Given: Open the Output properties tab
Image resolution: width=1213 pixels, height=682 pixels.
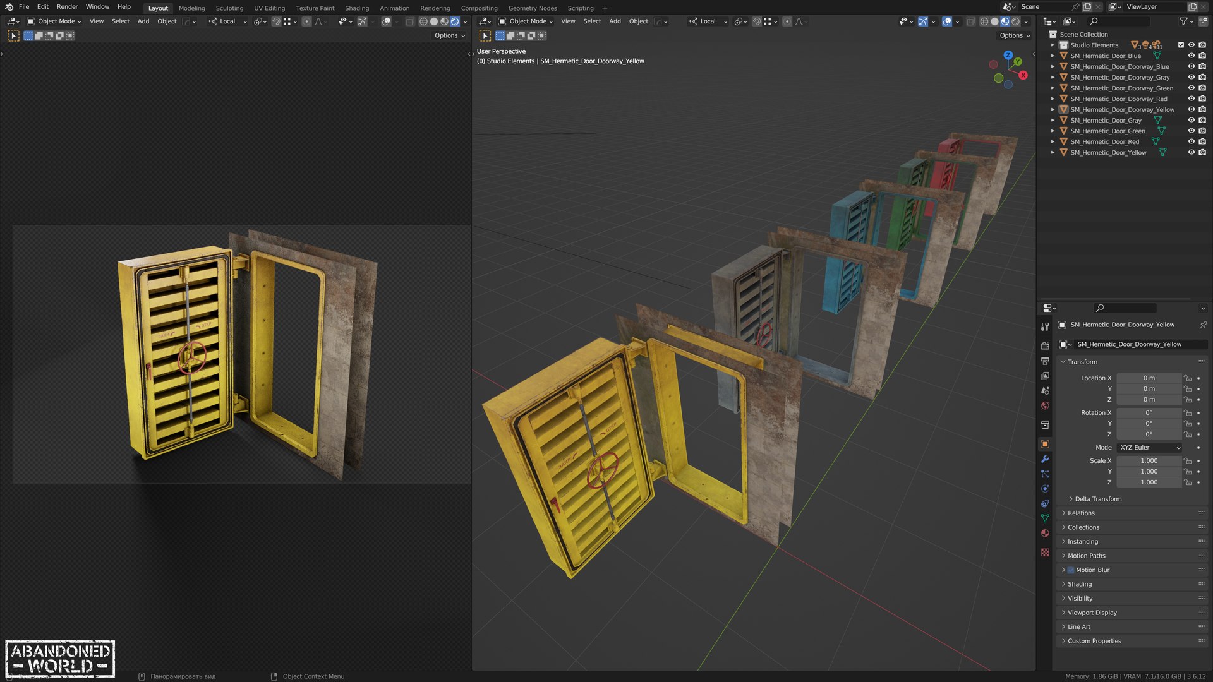Looking at the screenshot, I should (1045, 361).
